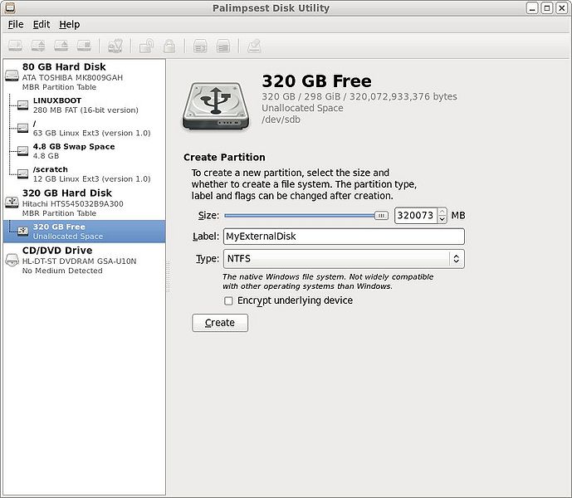Click the Mount volume toolbar icon
The width and height of the screenshot is (572, 498).
pos(15,46)
